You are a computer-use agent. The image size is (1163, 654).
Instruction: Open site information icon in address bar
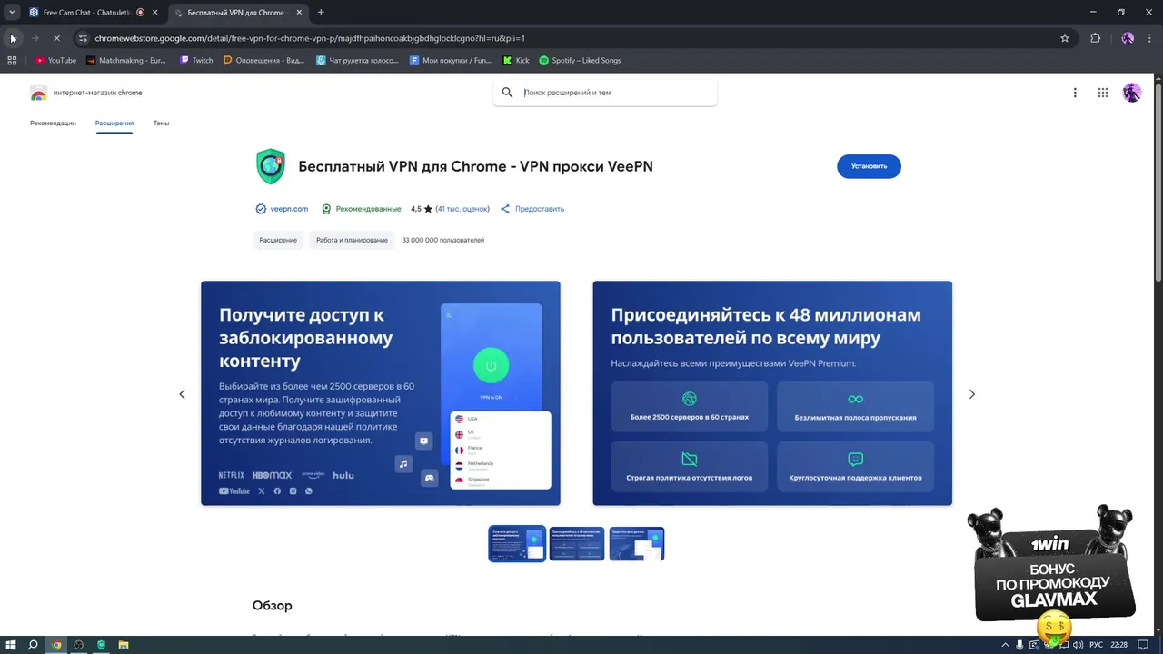[x=83, y=38]
